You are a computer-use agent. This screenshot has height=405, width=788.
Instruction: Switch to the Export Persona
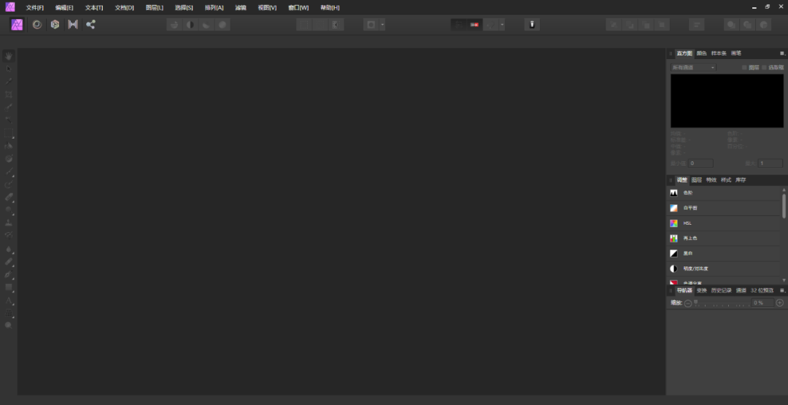click(90, 24)
